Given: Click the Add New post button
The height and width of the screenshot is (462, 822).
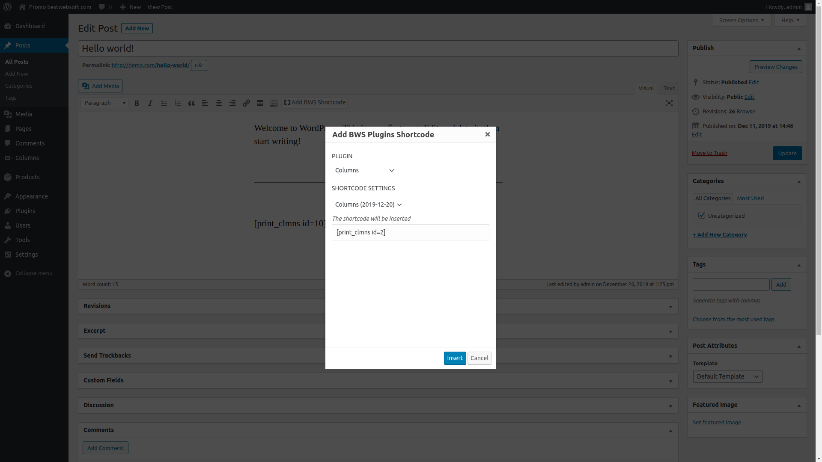Looking at the screenshot, I should coord(137,28).
